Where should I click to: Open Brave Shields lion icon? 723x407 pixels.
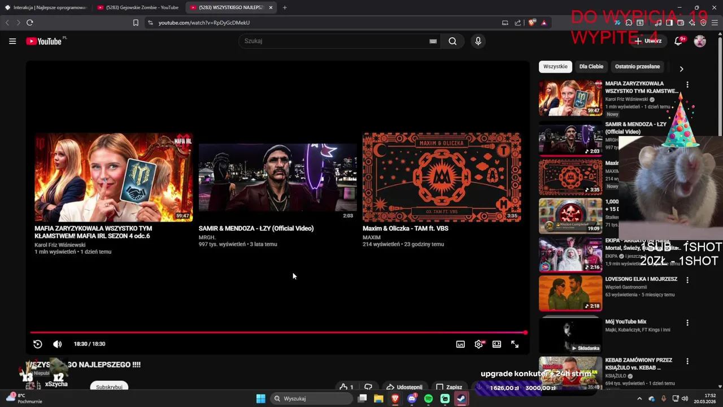click(532, 23)
